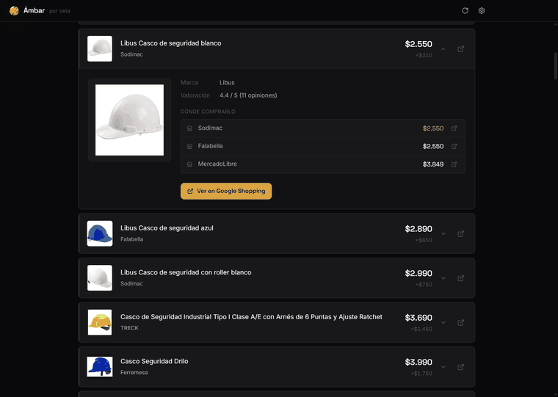Viewport: 558px width, 397px height.
Task: Select the MercadoLibre $3.849 offer row
Action: point(323,164)
